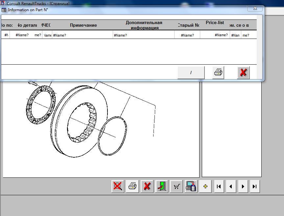Click the cancel search magnifier icon

coord(118,186)
